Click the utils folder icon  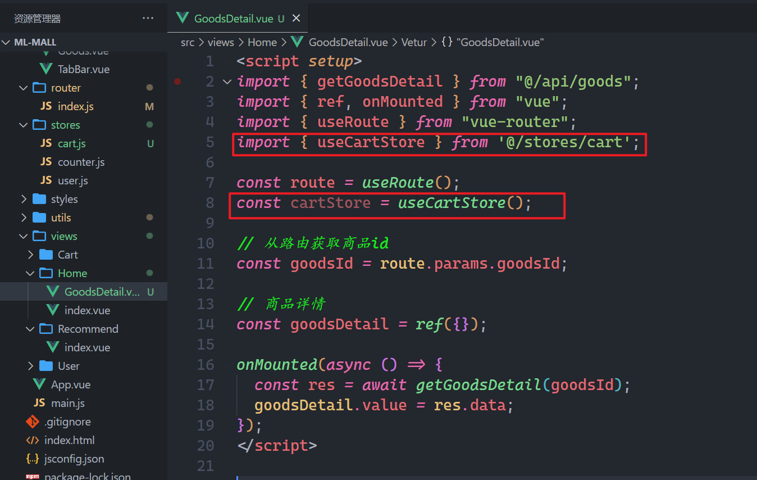tap(39, 218)
